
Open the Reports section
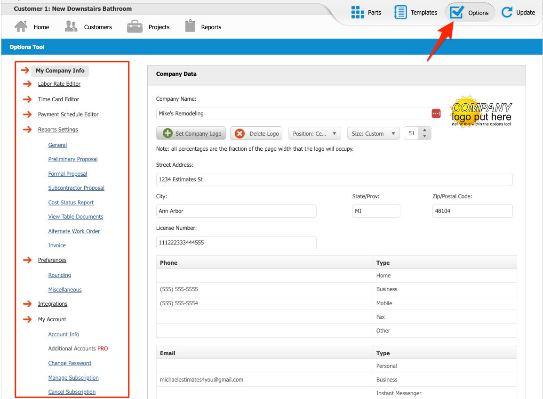pyautogui.click(x=203, y=27)
